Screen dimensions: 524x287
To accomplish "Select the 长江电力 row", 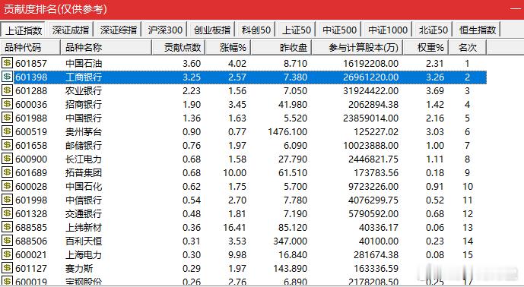I will pyautogui.click(x=243, y=159).
